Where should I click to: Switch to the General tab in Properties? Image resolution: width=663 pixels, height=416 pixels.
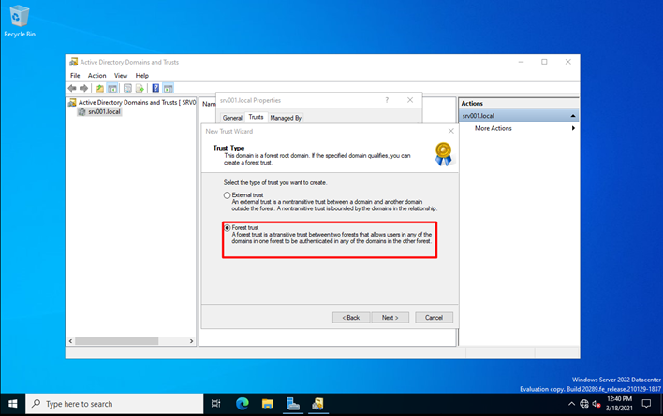(232, 118)
